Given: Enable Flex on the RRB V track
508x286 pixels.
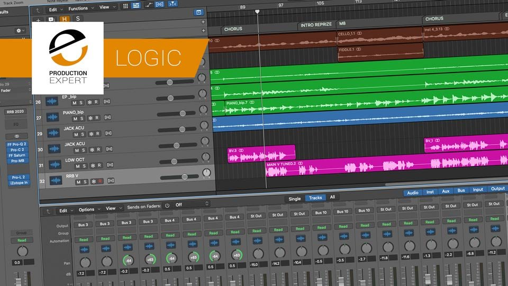Looking at the screenshot, I should tap(111, 181).
